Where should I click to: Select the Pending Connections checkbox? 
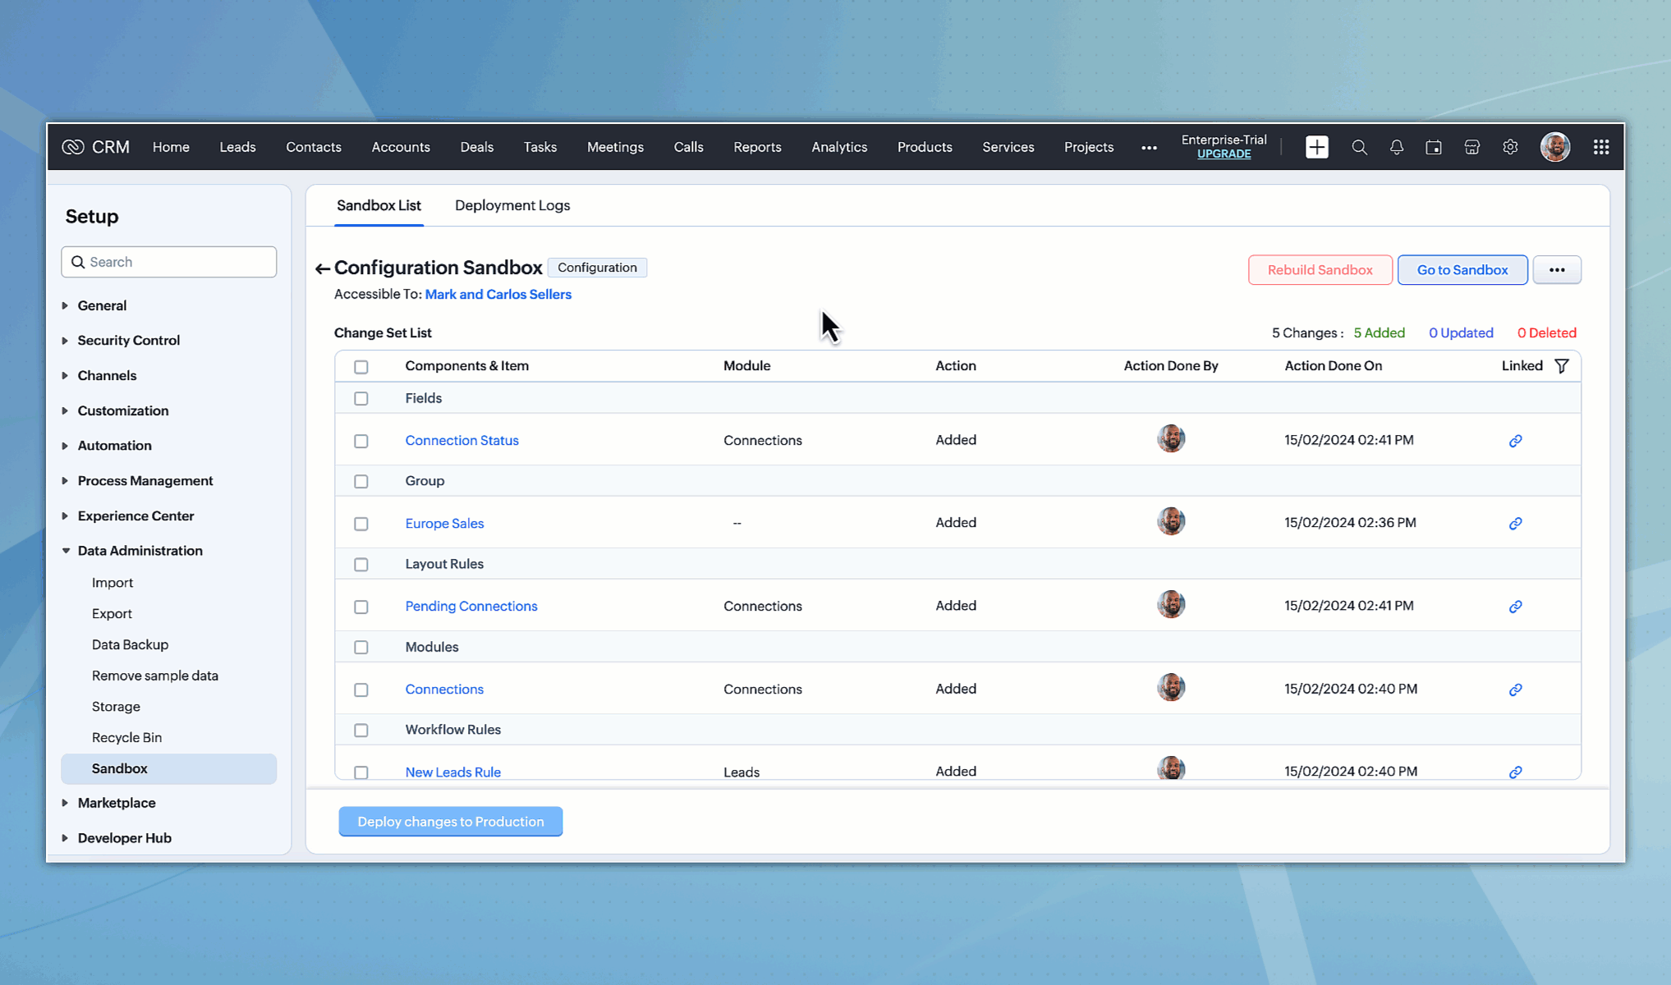[x=360, y=607]
